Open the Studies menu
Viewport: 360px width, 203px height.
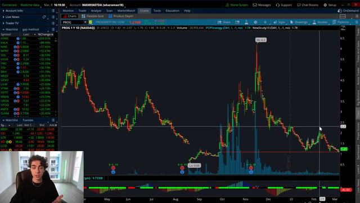(x=320, y=22)
